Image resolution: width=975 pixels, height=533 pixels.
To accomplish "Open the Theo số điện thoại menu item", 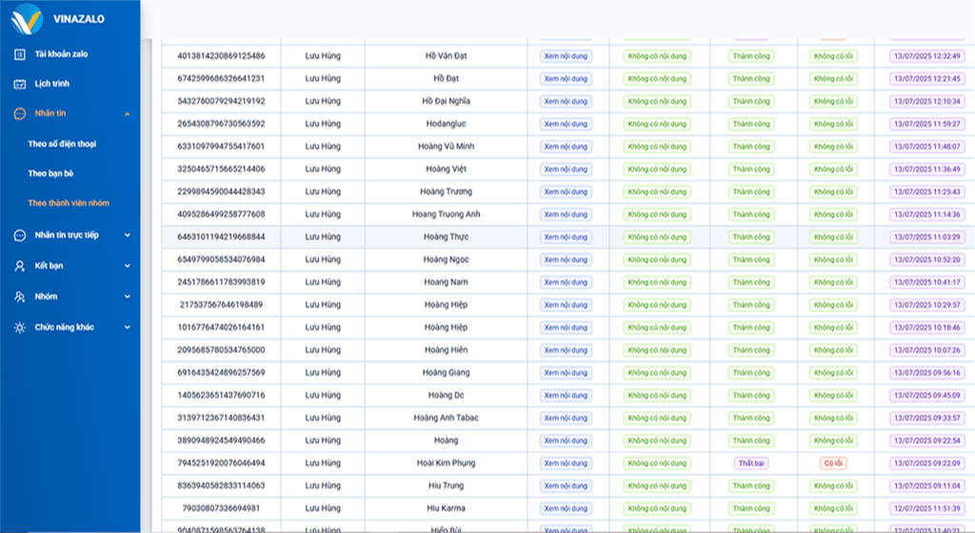I will [x=62, y=145].
